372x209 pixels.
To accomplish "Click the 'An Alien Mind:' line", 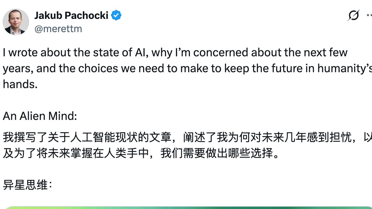I will [x=40, y=116].
